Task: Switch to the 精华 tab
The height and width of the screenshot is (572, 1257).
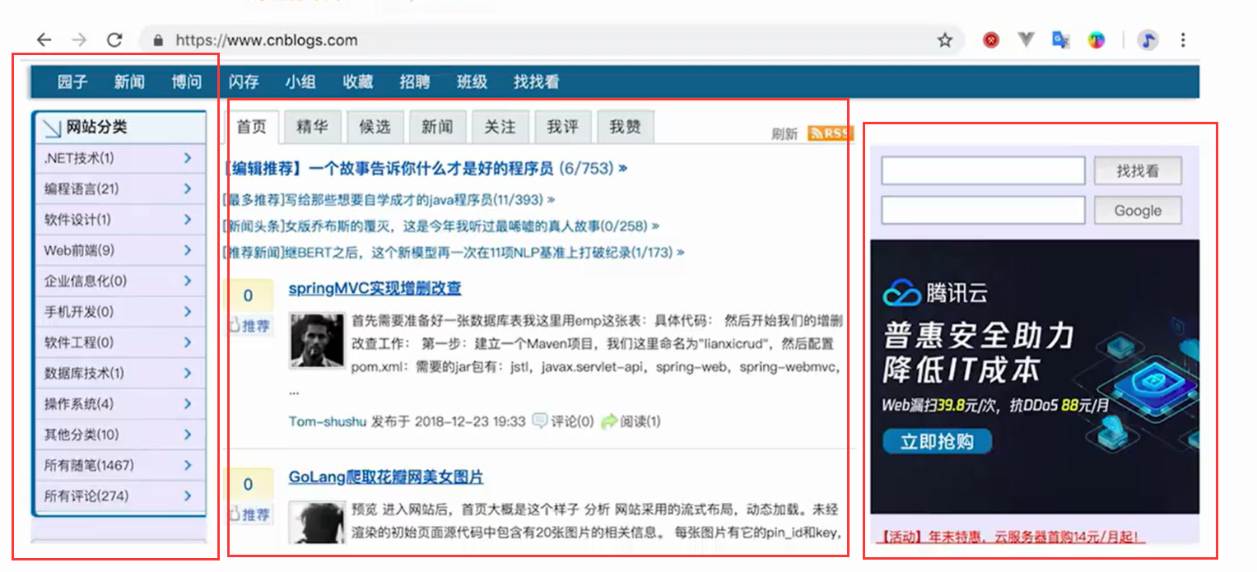Action: point(312,127)
